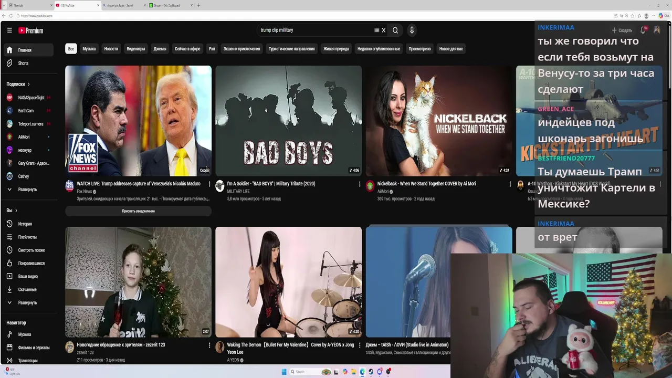The width and height of the screenshot is (672, 378).
Task: Select the Недавно опубликованные chip
Action: click(379, 49)
